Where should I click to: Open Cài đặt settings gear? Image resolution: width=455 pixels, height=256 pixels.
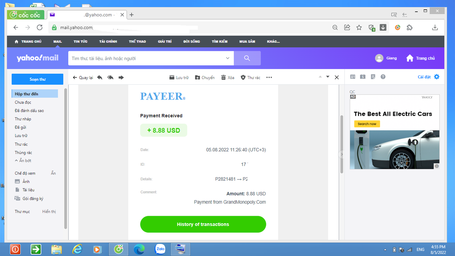[x=429, y=77]
